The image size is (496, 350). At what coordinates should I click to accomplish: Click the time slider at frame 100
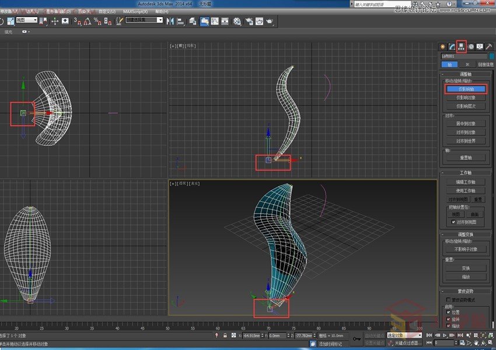[x=420, y=328]
